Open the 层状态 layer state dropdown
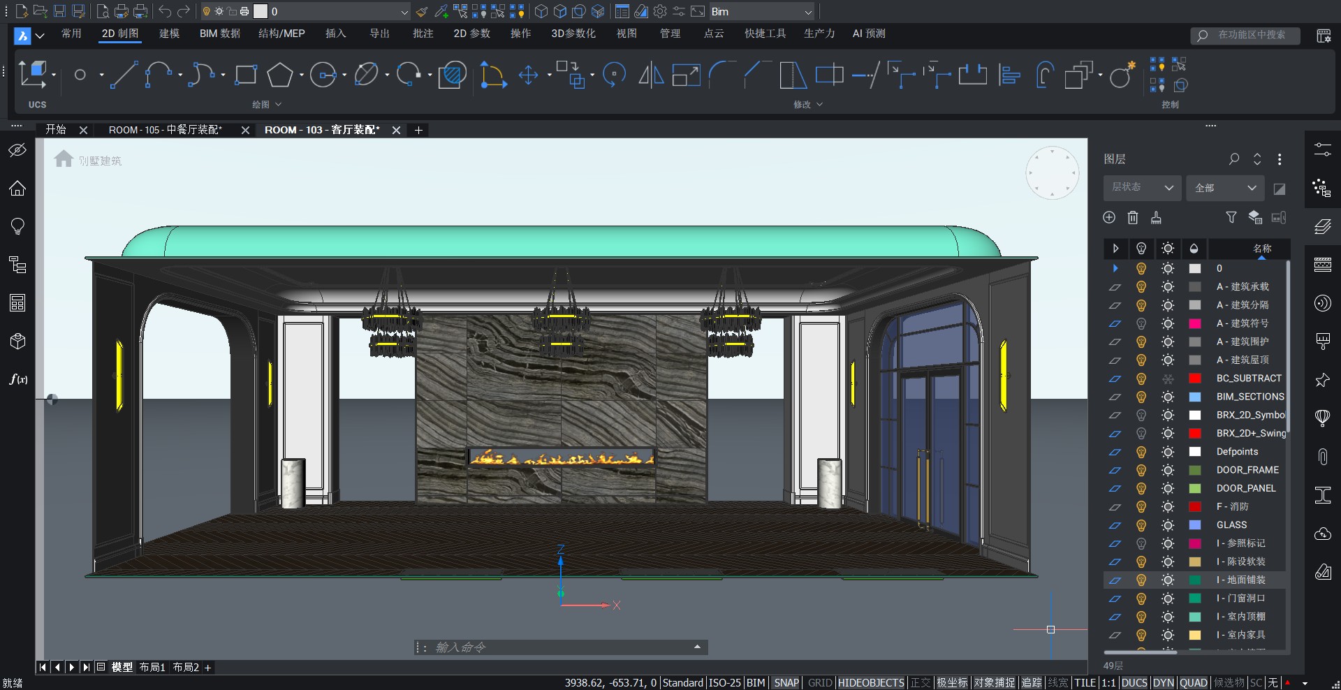Image resolution: width=1341 pixels, height=690 pixels. click(1142, 188)
